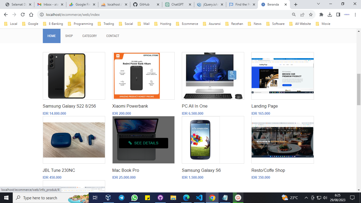Open the Extensions puzzle icon
This screenshot has height=203, width=361.
point(321,15)
